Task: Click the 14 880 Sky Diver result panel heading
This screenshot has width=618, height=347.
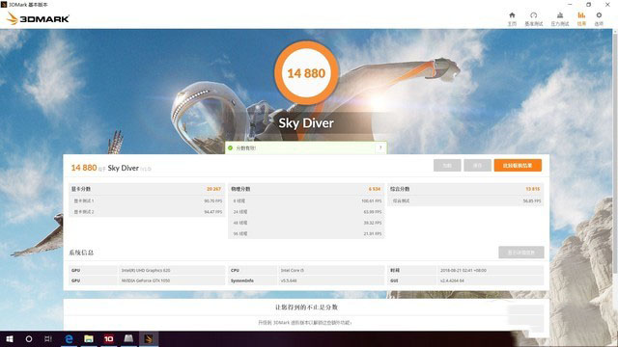Action: [x=111, y=168]
